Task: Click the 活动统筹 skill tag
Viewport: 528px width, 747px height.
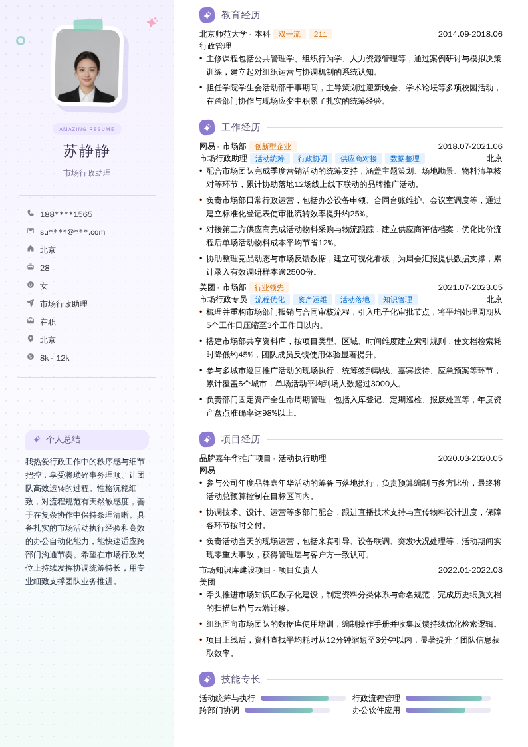Action: click(269, 158)
